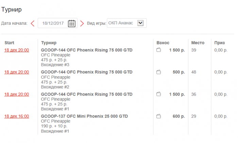The height and width of the screenshot is (143, 238).
Task: Click the 18/12/2017 date input field
Action: [x=53, y=23]
